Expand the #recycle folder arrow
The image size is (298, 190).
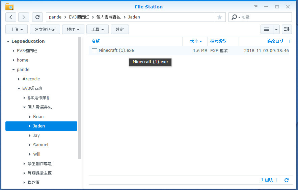tap(19, 79)
